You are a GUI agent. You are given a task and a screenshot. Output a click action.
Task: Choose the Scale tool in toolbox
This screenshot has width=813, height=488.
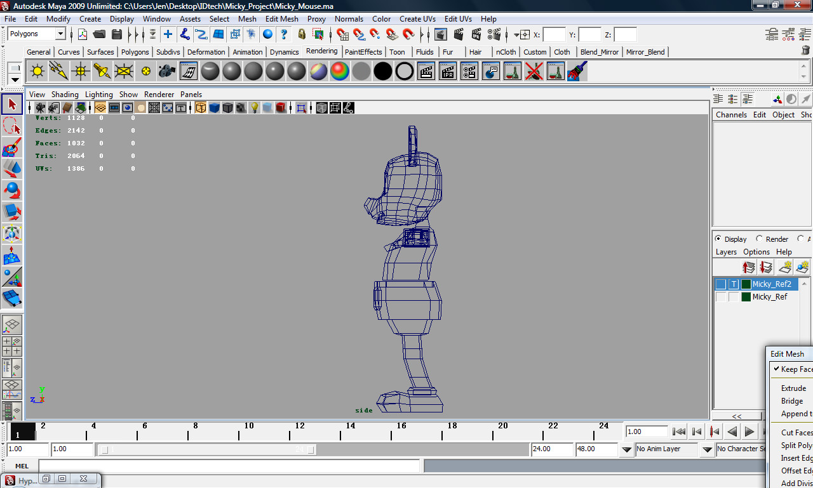[x=12, y=212]
